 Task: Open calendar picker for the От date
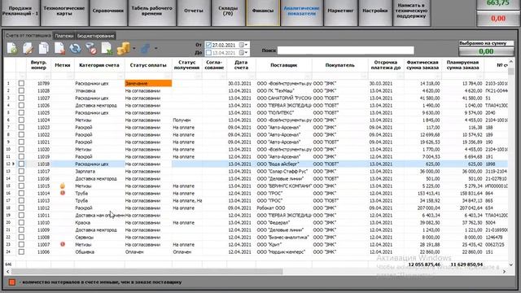(242, 45)
